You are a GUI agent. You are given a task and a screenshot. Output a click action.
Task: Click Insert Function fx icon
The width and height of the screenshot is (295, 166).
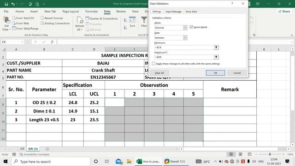pos(52,42)
